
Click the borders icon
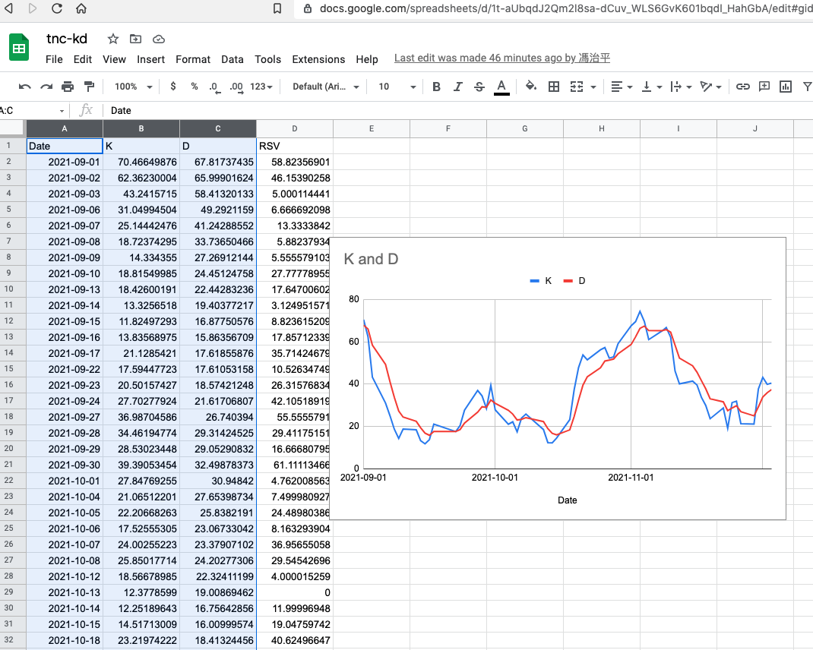tap(554, 87)
